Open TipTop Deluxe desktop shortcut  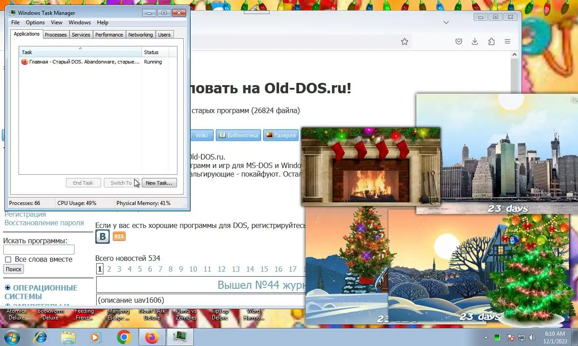(220, 314)
